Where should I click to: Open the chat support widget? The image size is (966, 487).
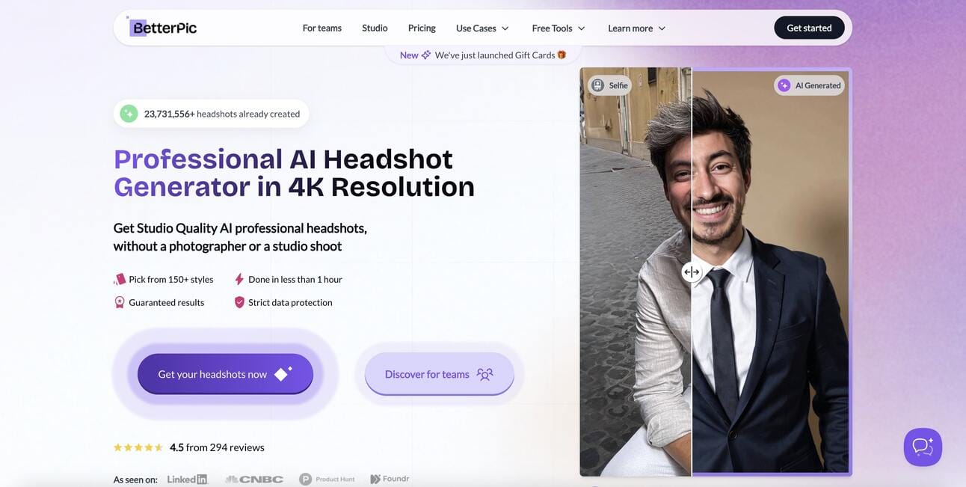(x=923, y=447)
